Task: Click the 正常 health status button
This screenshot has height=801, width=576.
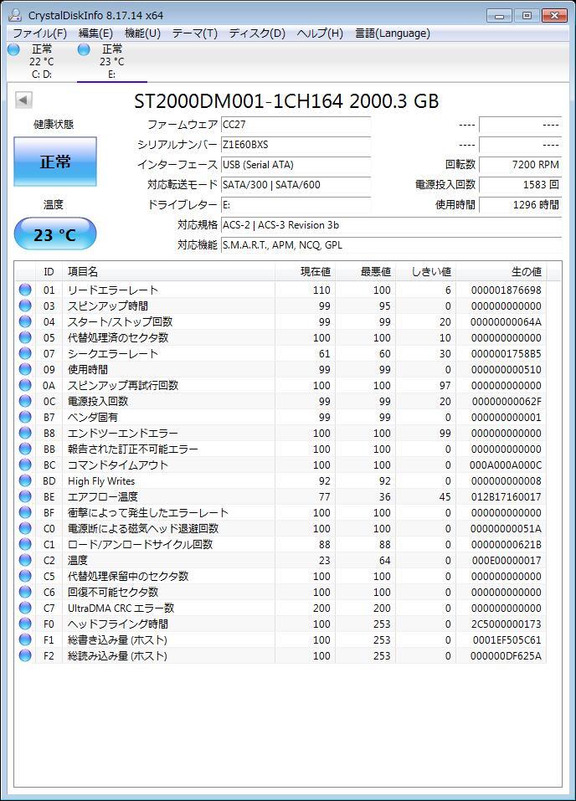Action: tap(54, 162)
